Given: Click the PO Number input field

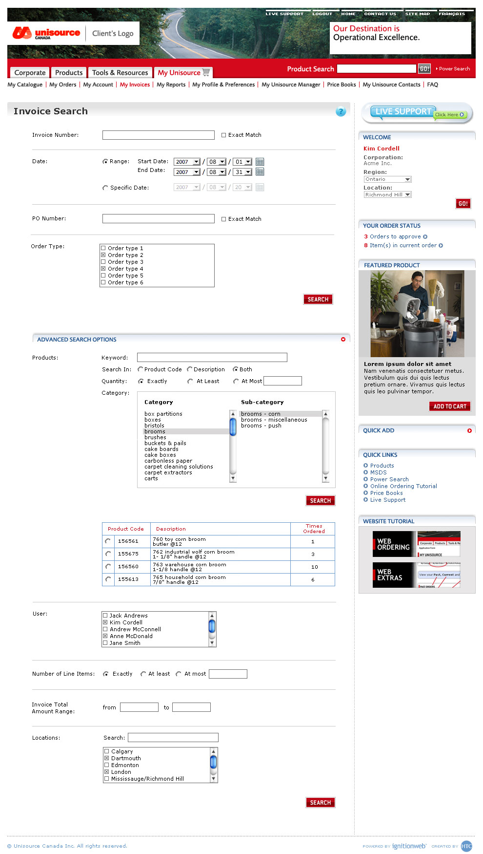Looking at the screenshot, I should (158, 219).
